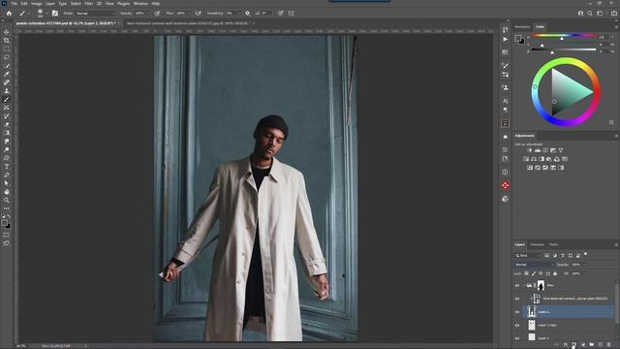Screen dimensions: 620x349
Task: Open layer blend mode Normal dropdown
Action: [534, 265]
